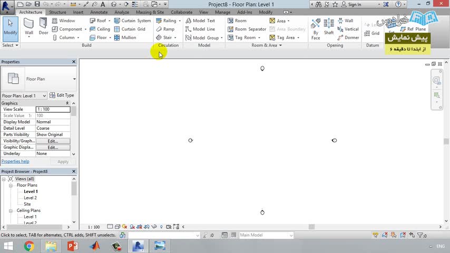Select the Wall tool
This screenshot has height=253, width=450.
pyautogui.click(x=28, y=27)
